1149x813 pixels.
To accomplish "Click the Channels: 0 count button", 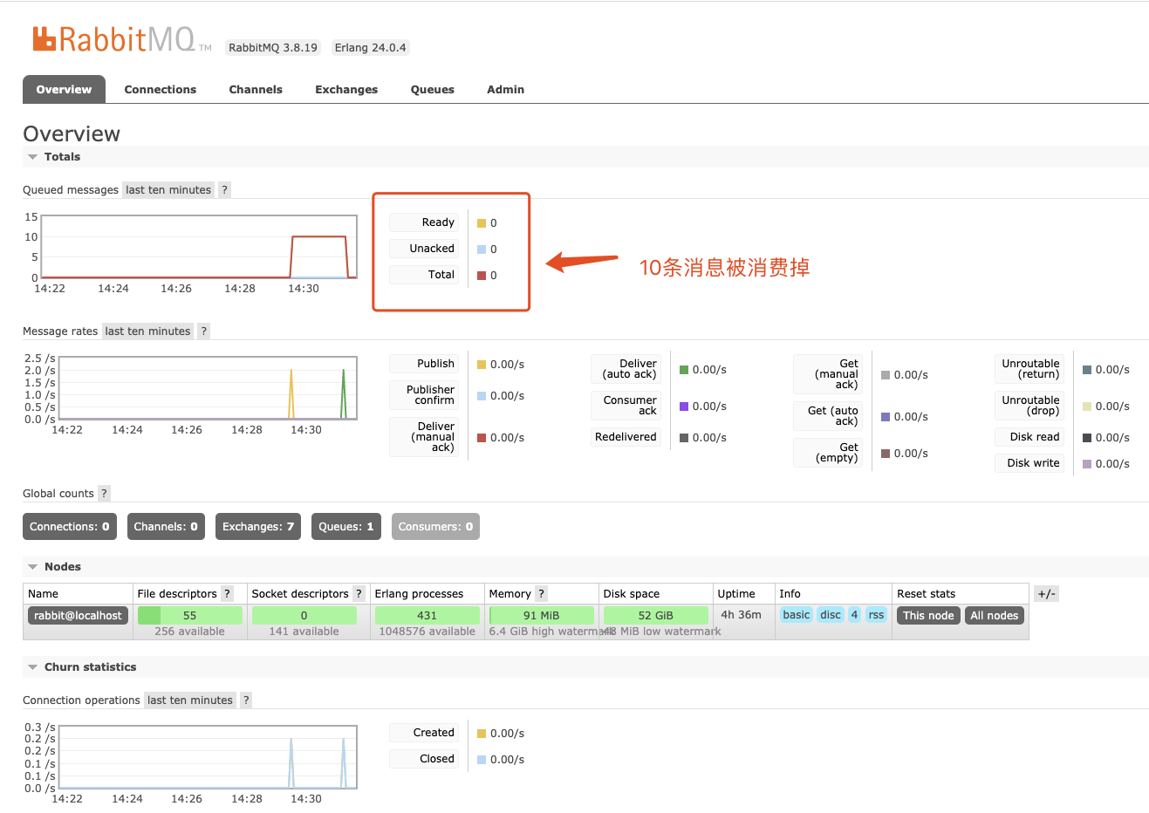I will pos(166,527).
